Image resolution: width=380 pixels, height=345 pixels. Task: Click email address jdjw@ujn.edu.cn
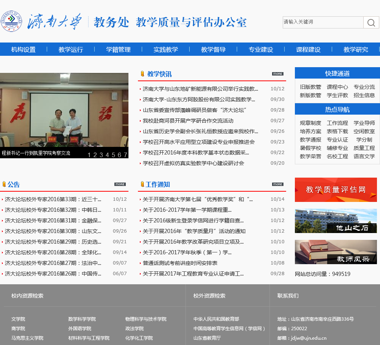click(309, 338)
